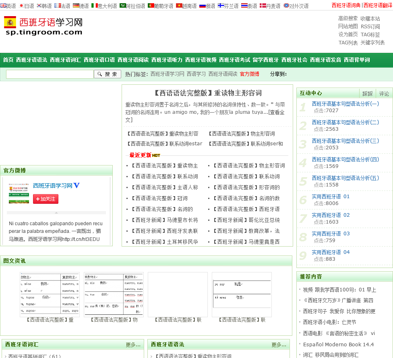This screenshot has width=393, height=358.
Task: Focus the search text input field
Action: click(x=50, y=74)
